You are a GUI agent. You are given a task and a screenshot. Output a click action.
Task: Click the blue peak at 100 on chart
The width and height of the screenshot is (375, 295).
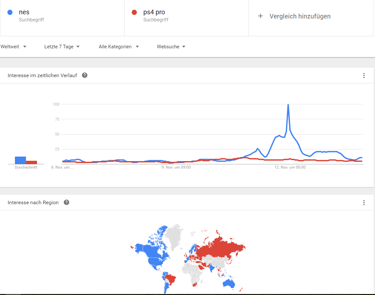tap(288, 105)
